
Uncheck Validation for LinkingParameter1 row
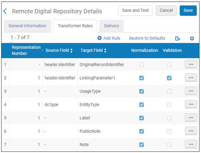tap(169, 78)
